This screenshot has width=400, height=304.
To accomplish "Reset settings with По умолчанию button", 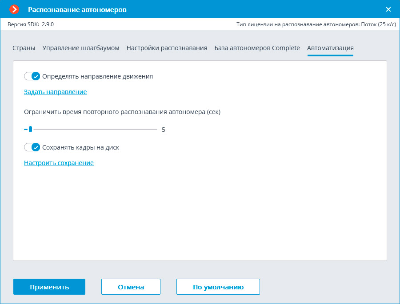I will pyautogui.click(x=218, y=287).
